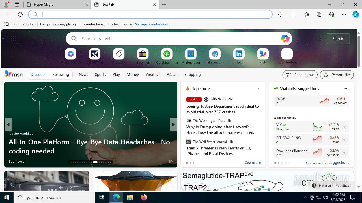Open Firefox from the taskbar

[144, 197]
